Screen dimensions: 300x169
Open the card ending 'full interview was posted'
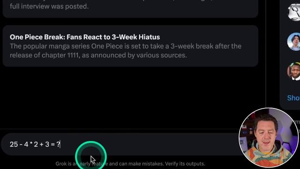tap(130, 8)
